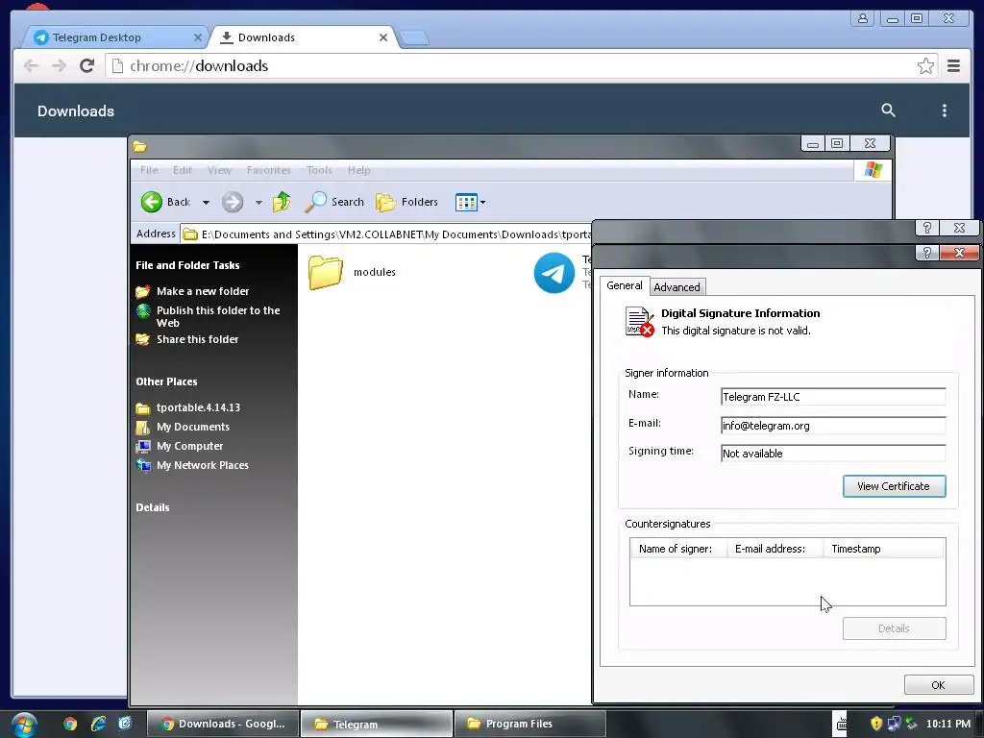Expand the Forward history dropdown arrow
The width and height of the screenshot is (984, 738).
[x=258, y=203]
